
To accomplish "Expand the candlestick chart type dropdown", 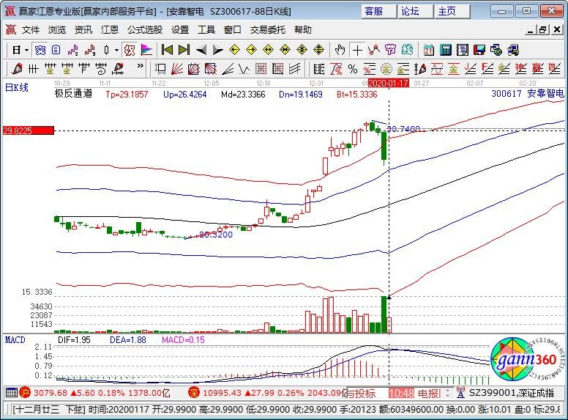I will (116, 50).
